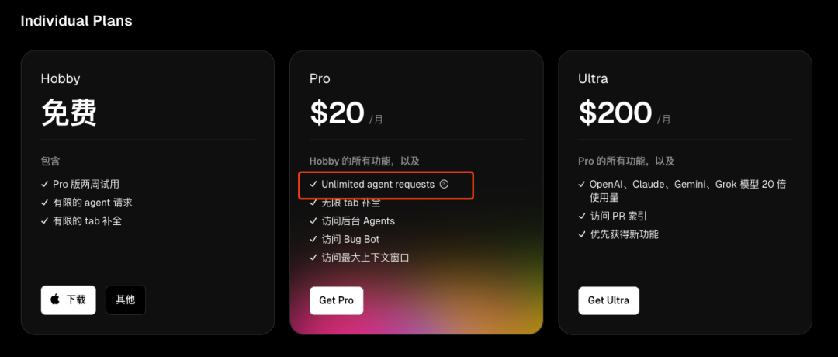The width and height of the screenshot is (838, 357).
Task: Download the Hobby plan with 下载 button
Action: pos(68,300)
